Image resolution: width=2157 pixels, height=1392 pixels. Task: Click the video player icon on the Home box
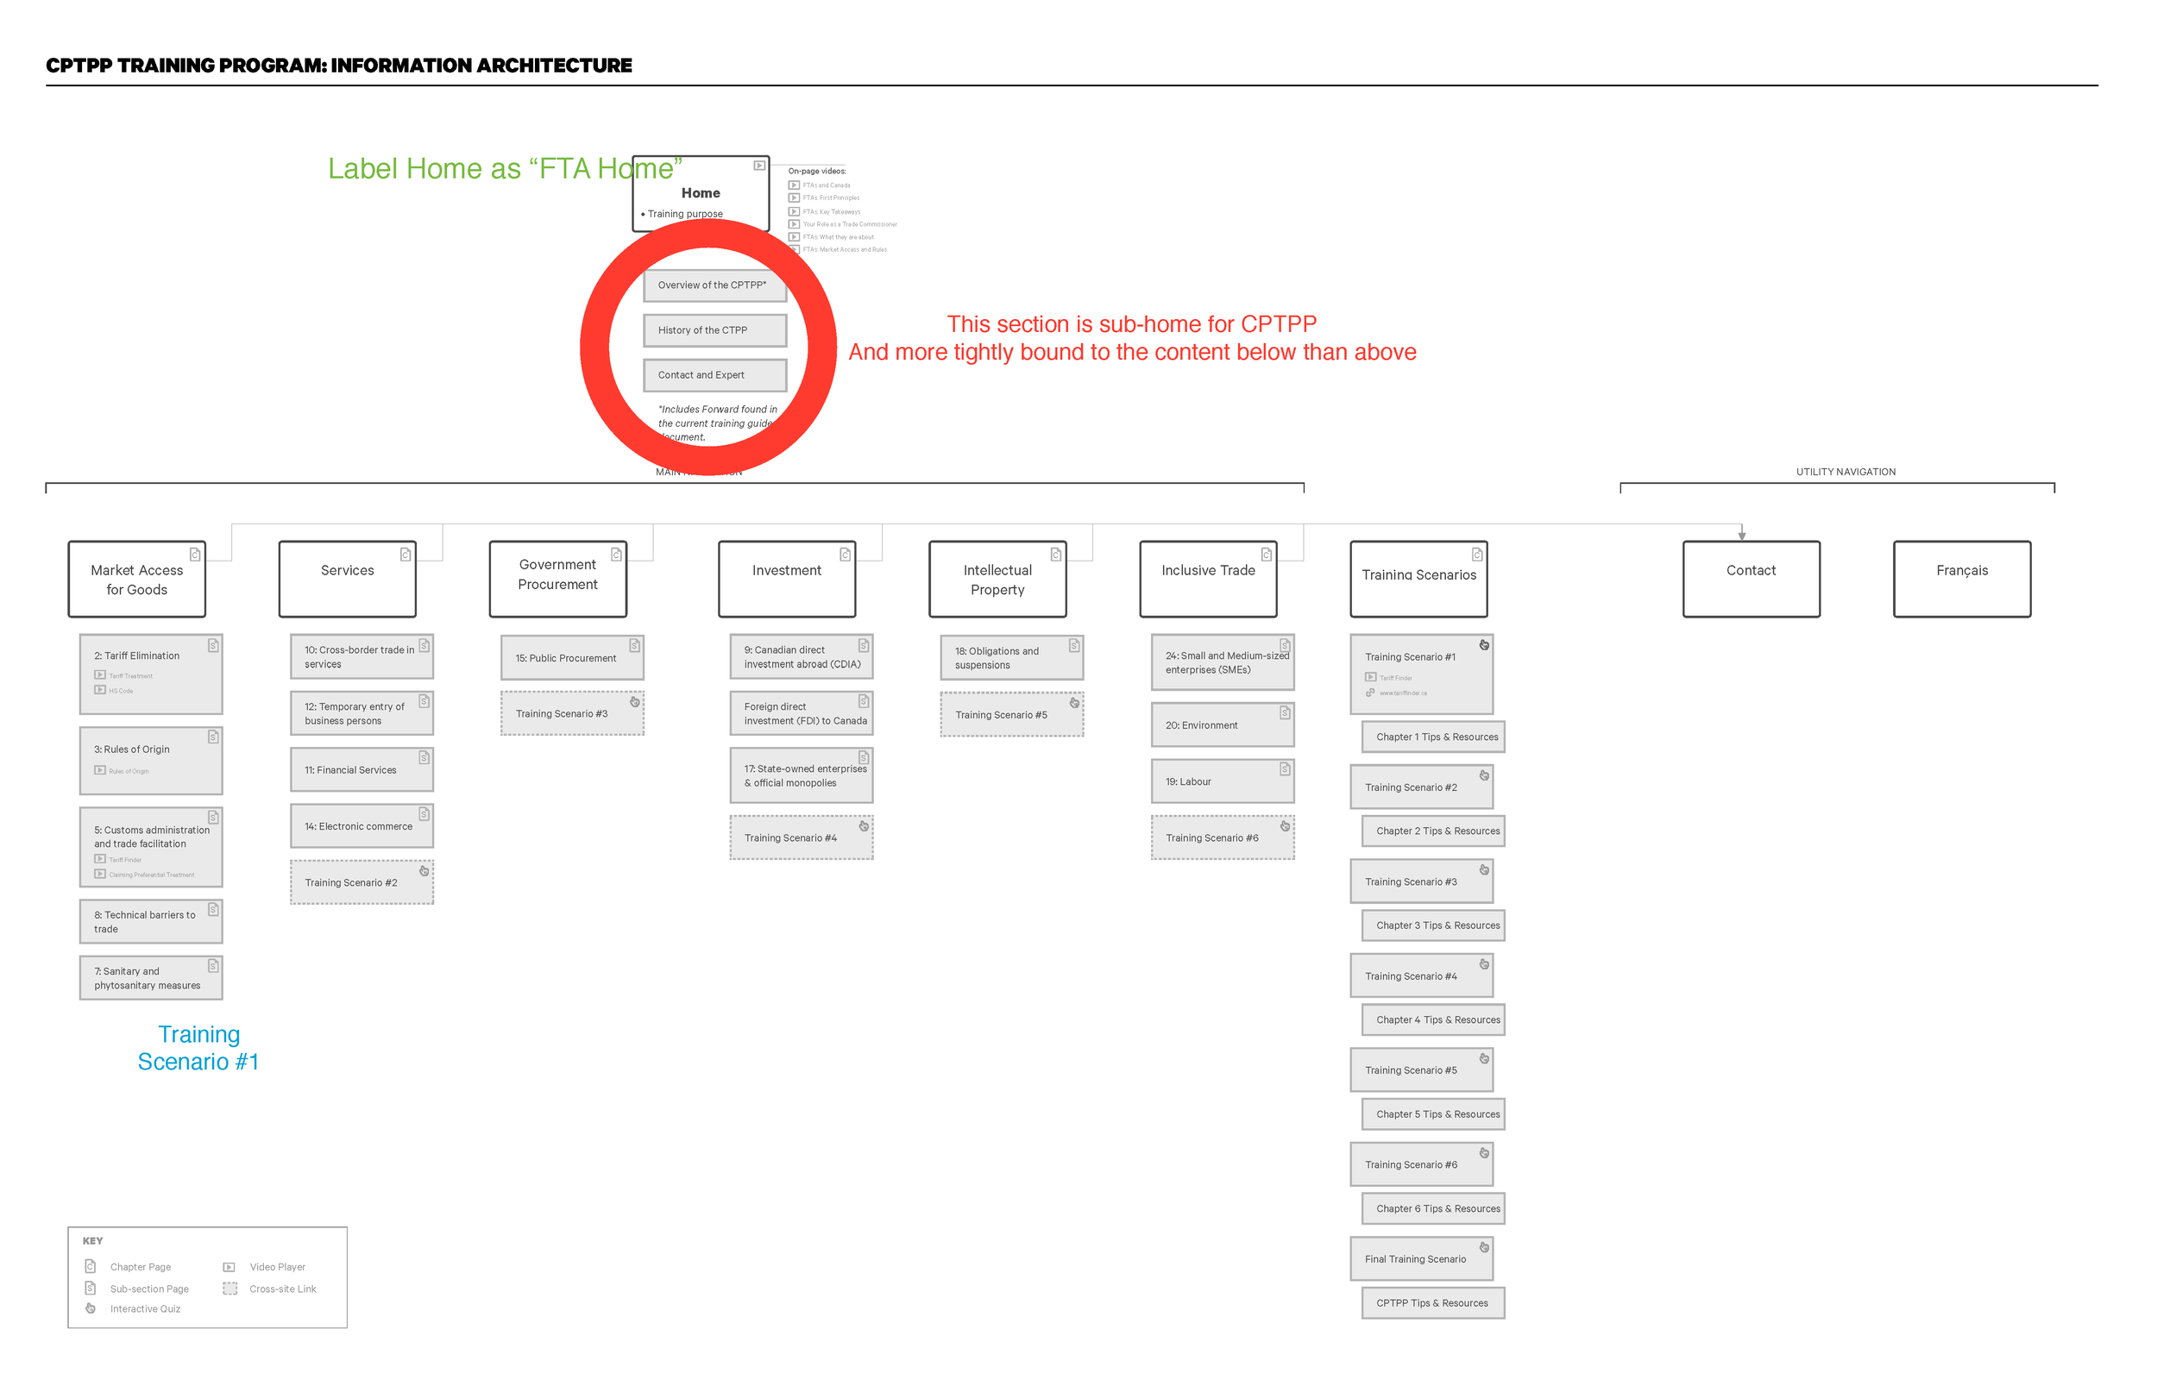(x=760, y=166)
